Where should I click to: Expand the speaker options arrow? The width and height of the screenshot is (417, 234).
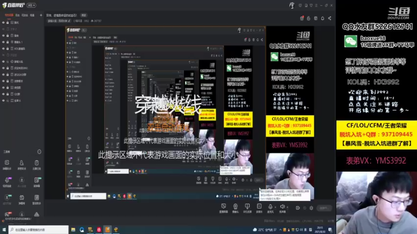[x=287, y=207]
